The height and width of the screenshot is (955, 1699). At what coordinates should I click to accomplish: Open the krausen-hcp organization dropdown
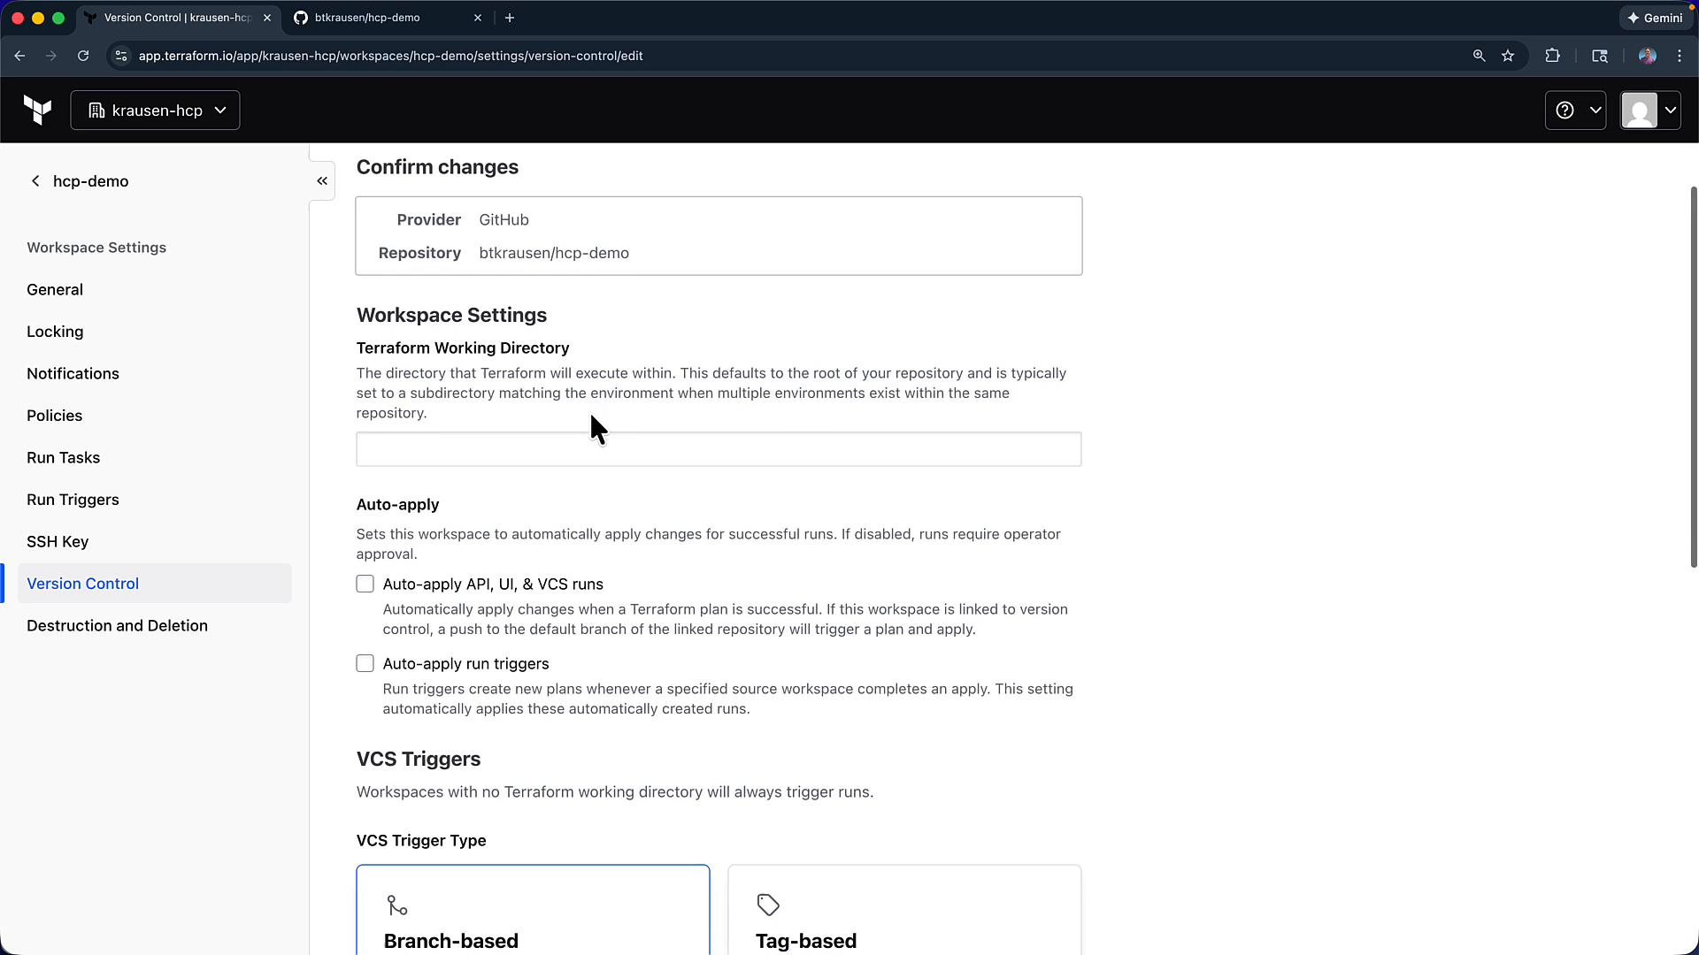point(155,111)
